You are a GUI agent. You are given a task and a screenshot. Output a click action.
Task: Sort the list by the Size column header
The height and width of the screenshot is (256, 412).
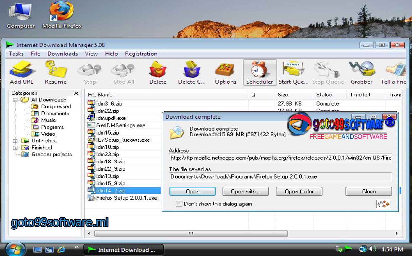coord(294,95)
